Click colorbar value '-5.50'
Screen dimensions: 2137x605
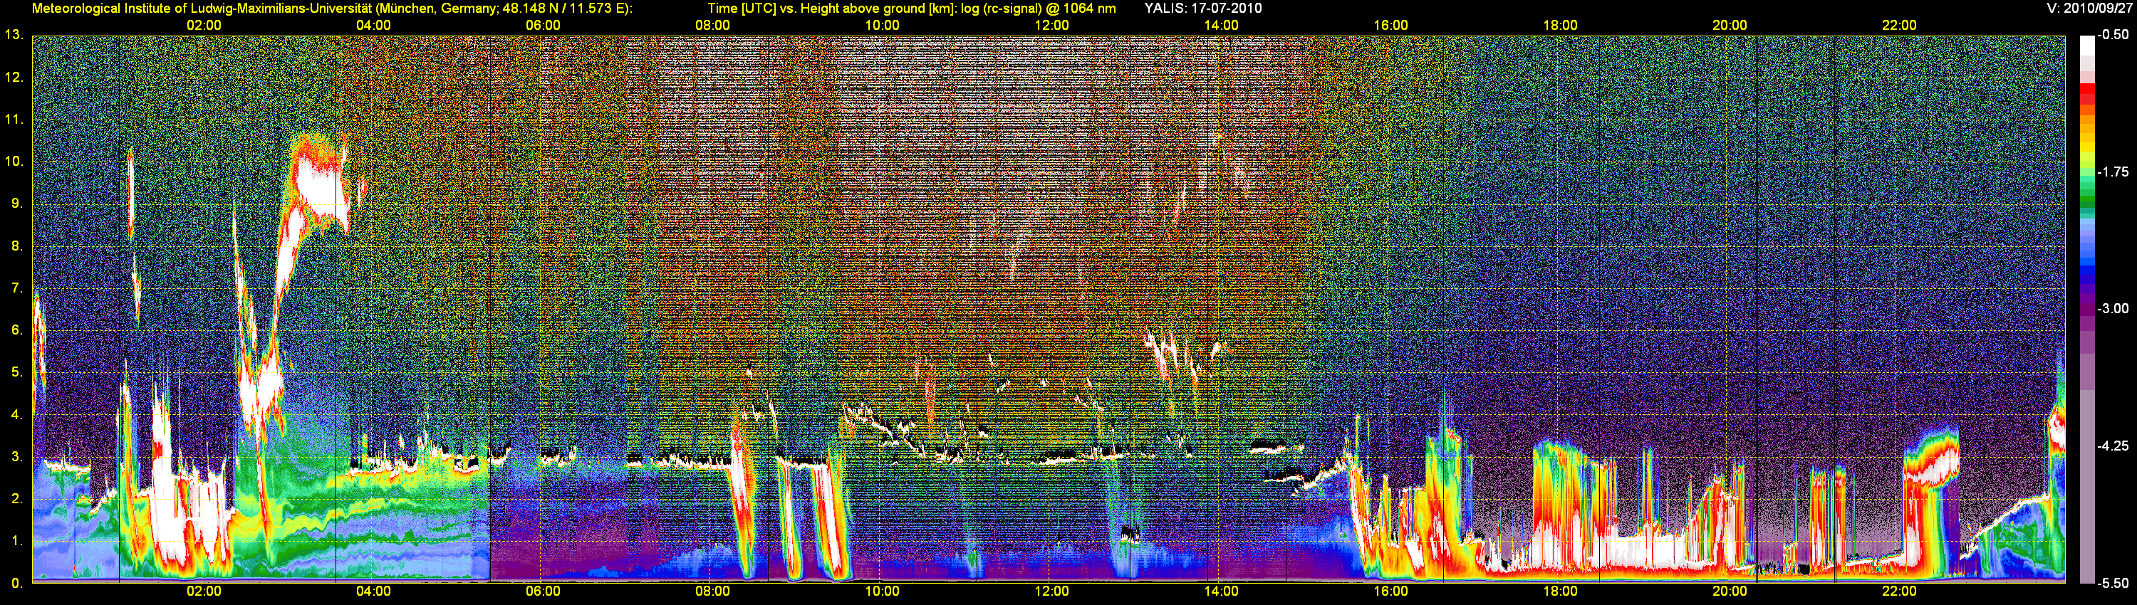tap(2113, 584)
